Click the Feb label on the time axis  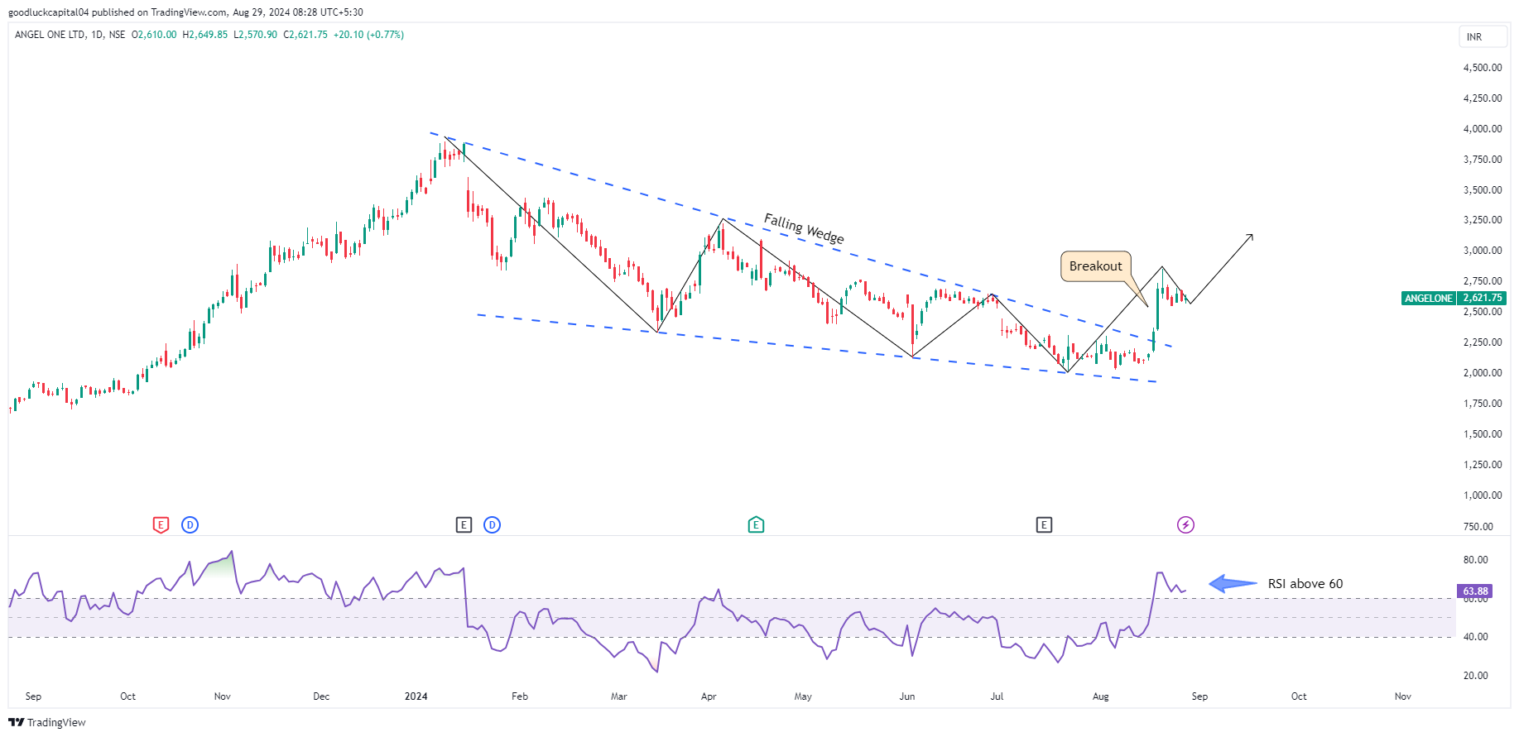(520, 696)
